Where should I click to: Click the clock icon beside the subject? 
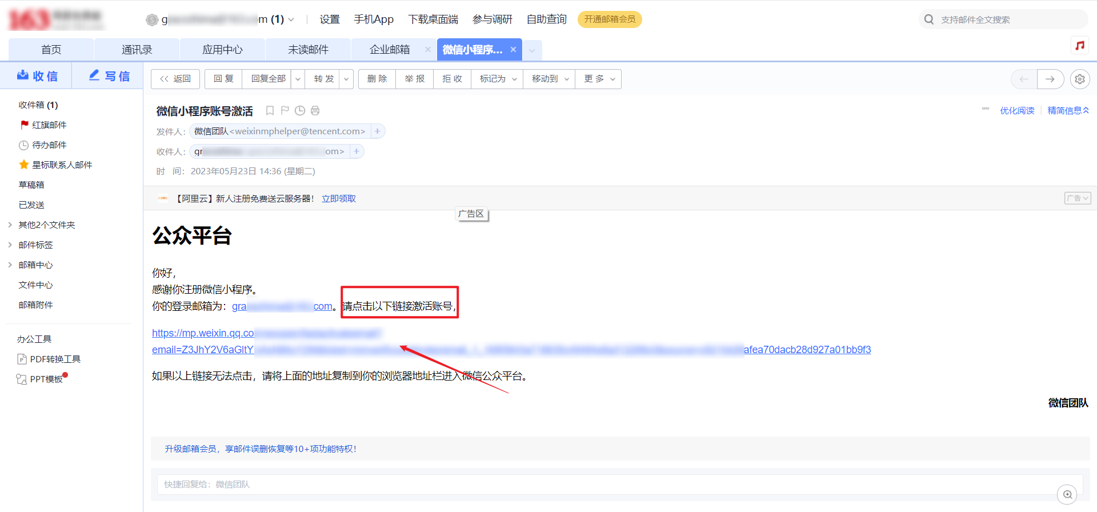click(x=299, y=110)
